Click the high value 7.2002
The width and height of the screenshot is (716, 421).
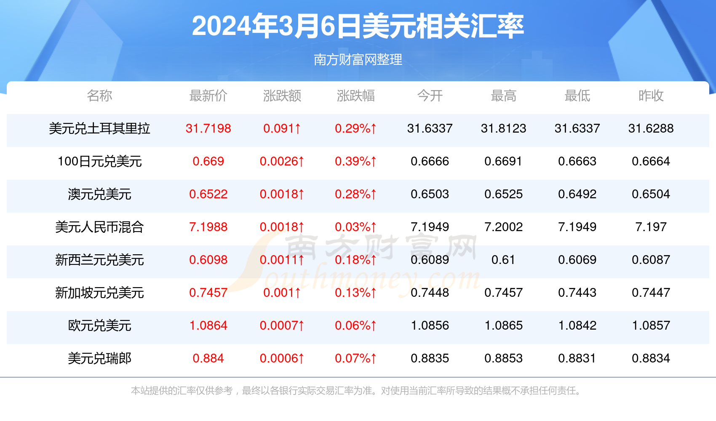click(x=503, y=227)
